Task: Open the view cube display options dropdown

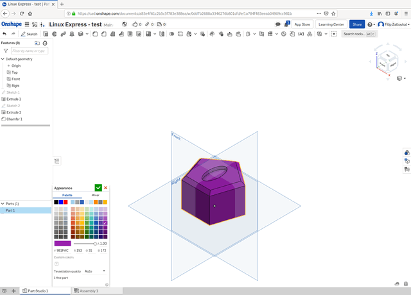Action: pos(401,78)
